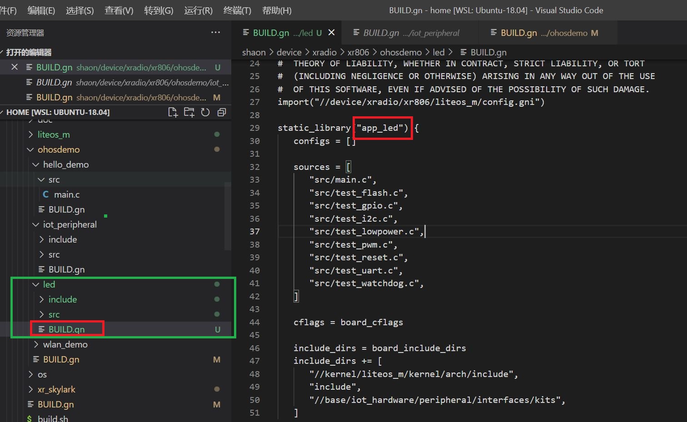This screenshot has height=422, width=687.
Task: Expand the liteos_m folder
Action: [30, 134]
